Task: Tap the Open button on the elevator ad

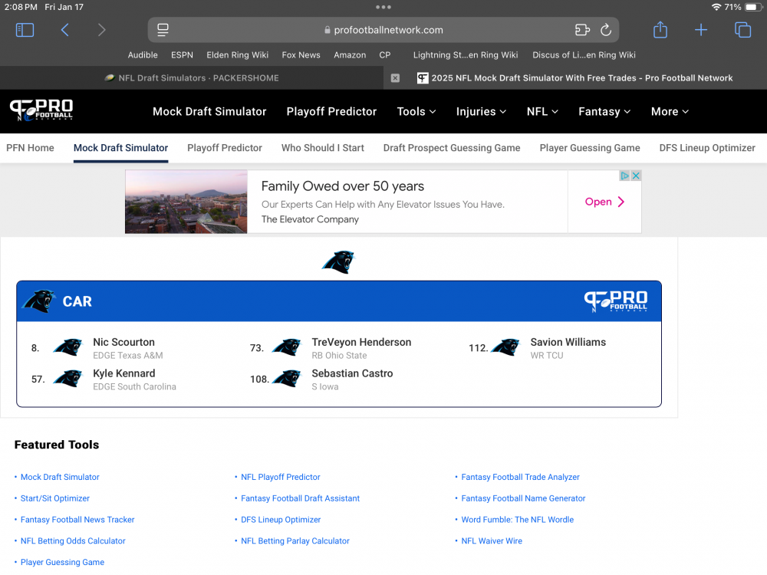Action: pyautogui.click(x=604, y=202)
